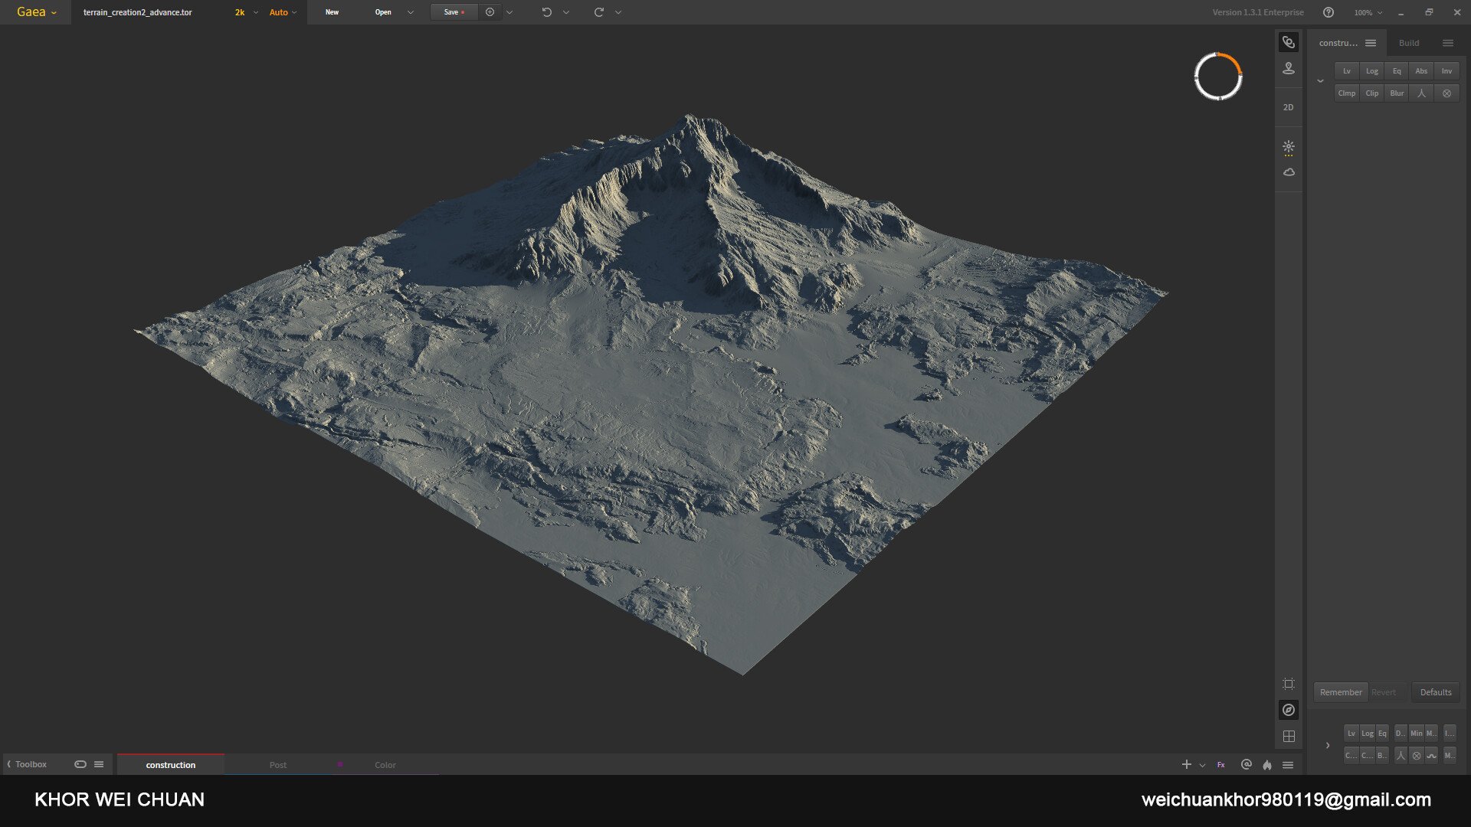Viewport: 1471px width, 827px height.
Task: Toggle the Inv post-process button
Action: tap(1446, 71)
